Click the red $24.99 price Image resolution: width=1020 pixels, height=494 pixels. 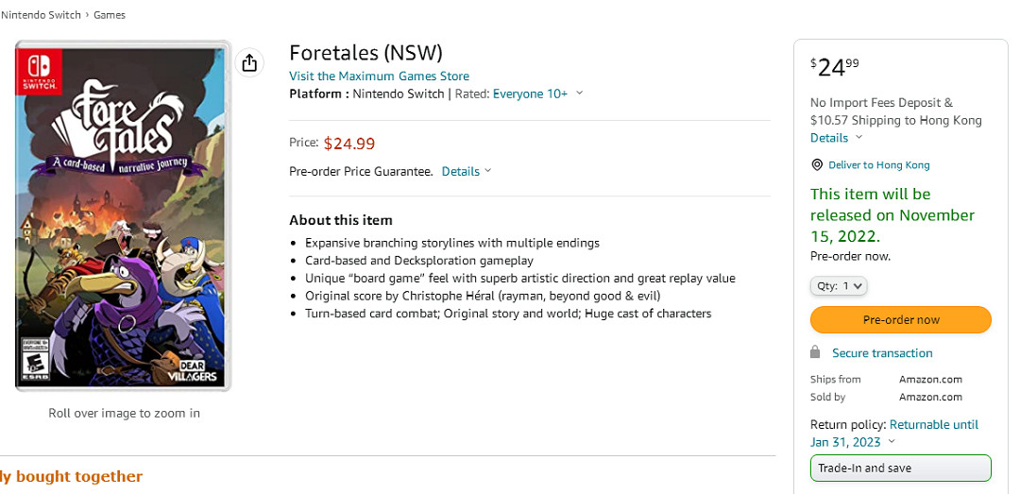pos(349,144)
